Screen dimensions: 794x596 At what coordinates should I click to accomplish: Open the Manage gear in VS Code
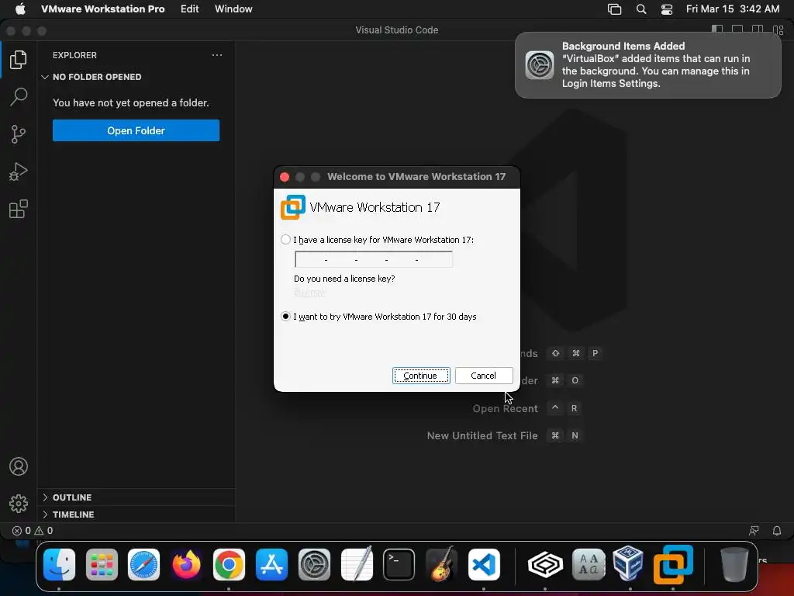19,503
